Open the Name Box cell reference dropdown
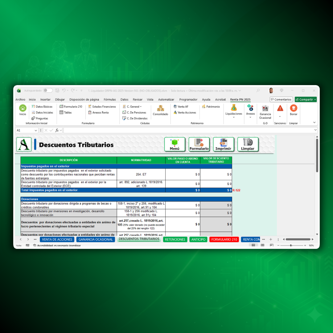The height and width of the screenshot is (333, 333). point(36,130)
